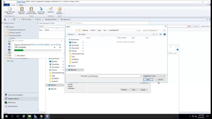Open Internet Explorer from taskbar
Screen dimensions: 212x119
[x=24, y=116]
